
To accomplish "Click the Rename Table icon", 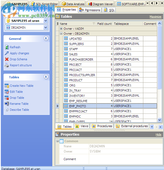I will [7, 104].
